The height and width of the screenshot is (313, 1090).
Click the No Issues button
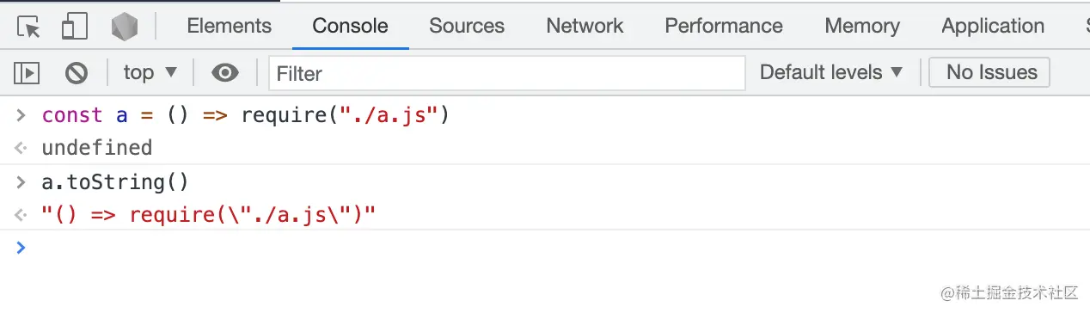pos(990,73)
